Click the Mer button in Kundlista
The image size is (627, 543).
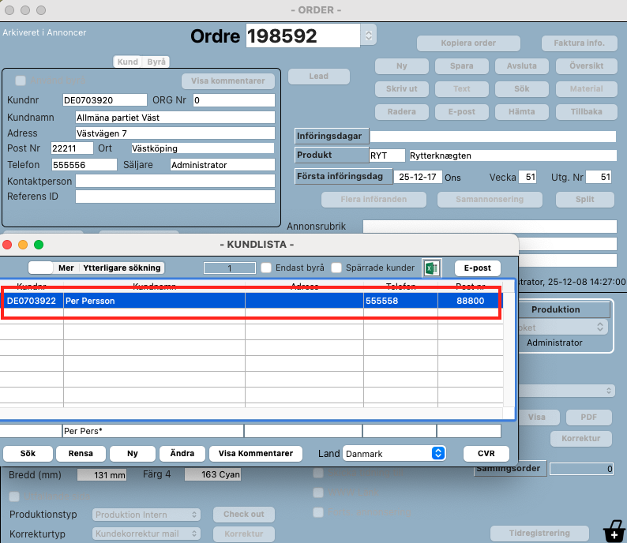66,268
